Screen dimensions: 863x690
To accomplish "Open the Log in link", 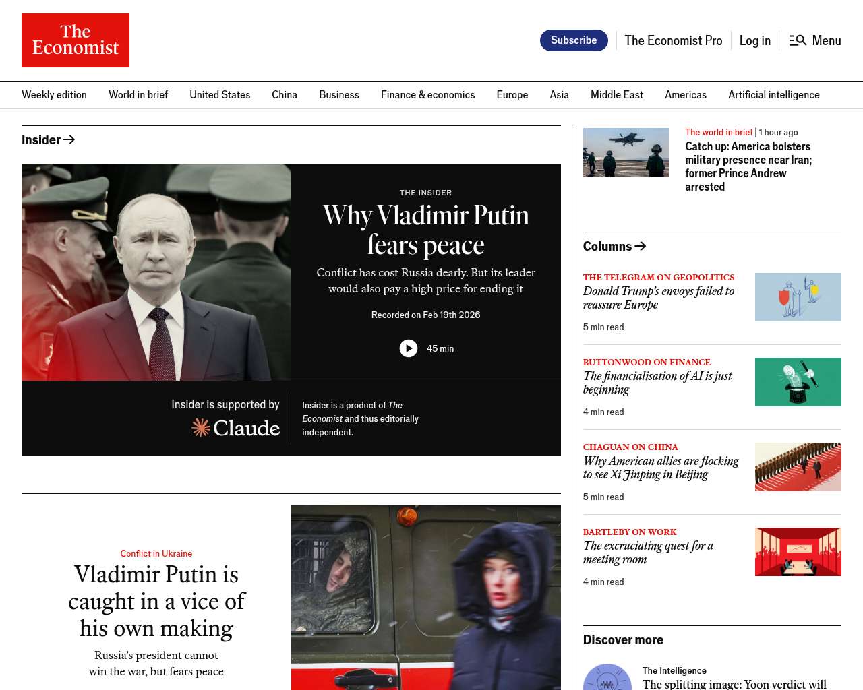I will pyautogui.click(x=754, y=40).
